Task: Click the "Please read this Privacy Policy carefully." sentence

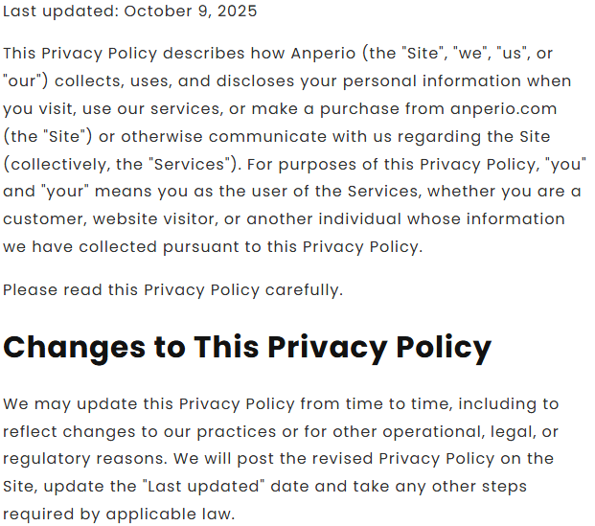Action: pyautogui.click(x=172, y=289)
